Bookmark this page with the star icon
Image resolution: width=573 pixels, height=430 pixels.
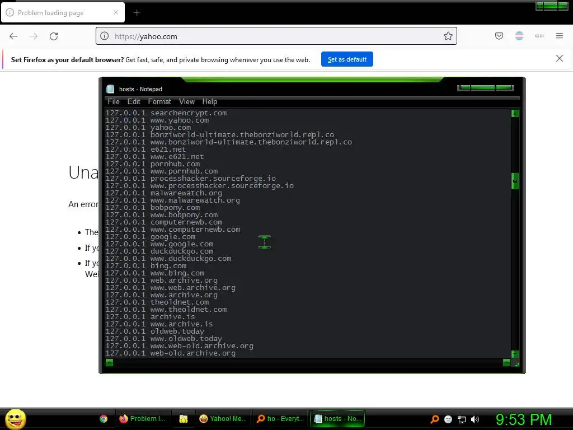point(448,36)
